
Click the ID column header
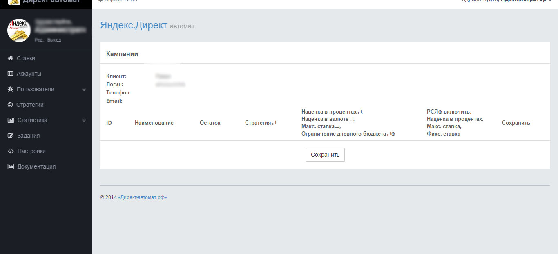(x=109, y=123)
